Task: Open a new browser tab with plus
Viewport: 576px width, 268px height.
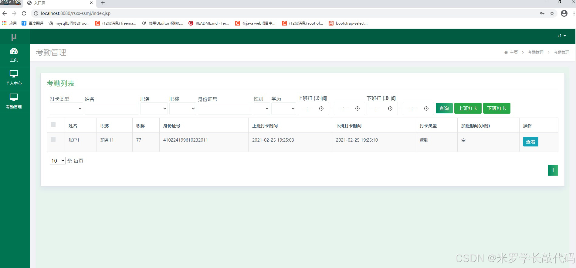Action: (103, 3)
